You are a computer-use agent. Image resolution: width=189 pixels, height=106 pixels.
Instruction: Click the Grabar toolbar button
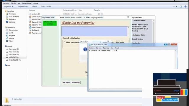[x=35, y=6]
